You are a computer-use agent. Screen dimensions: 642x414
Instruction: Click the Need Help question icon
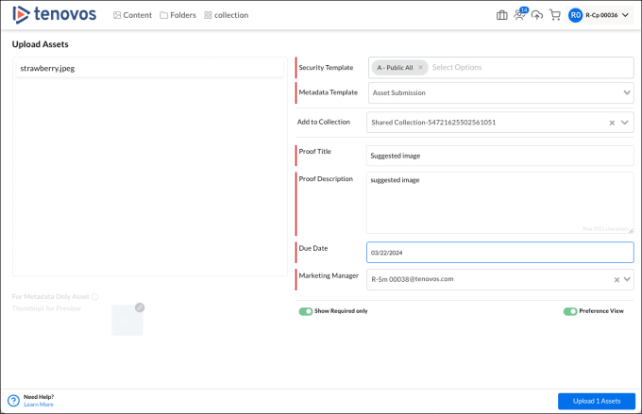pyautogui.click(x=13, y=401)
